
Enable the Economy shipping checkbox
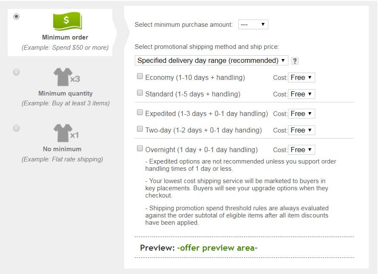point(139,76)
